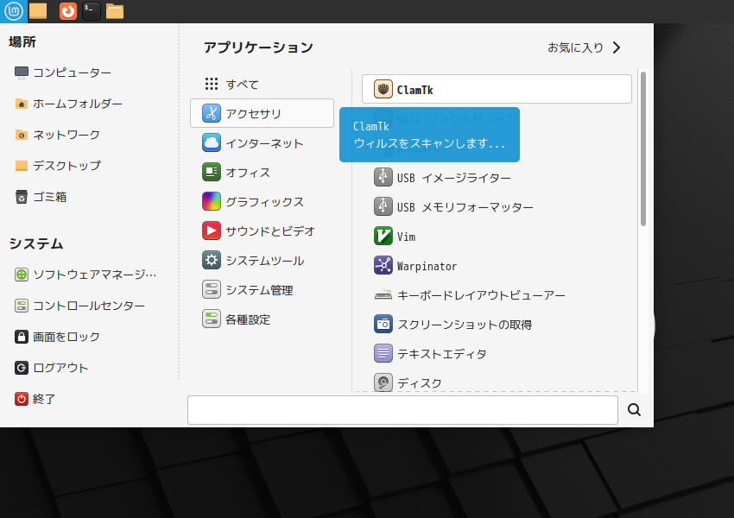Viewport: 734px width, 518px height.
Task: Open コンピューター by its label
Action: 72,73
